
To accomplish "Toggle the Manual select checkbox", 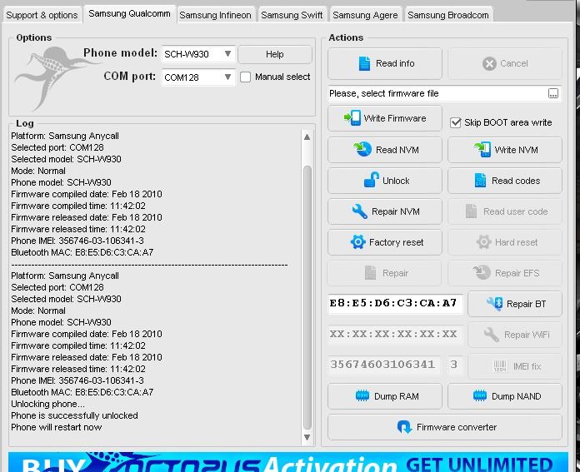I will 245,77.
